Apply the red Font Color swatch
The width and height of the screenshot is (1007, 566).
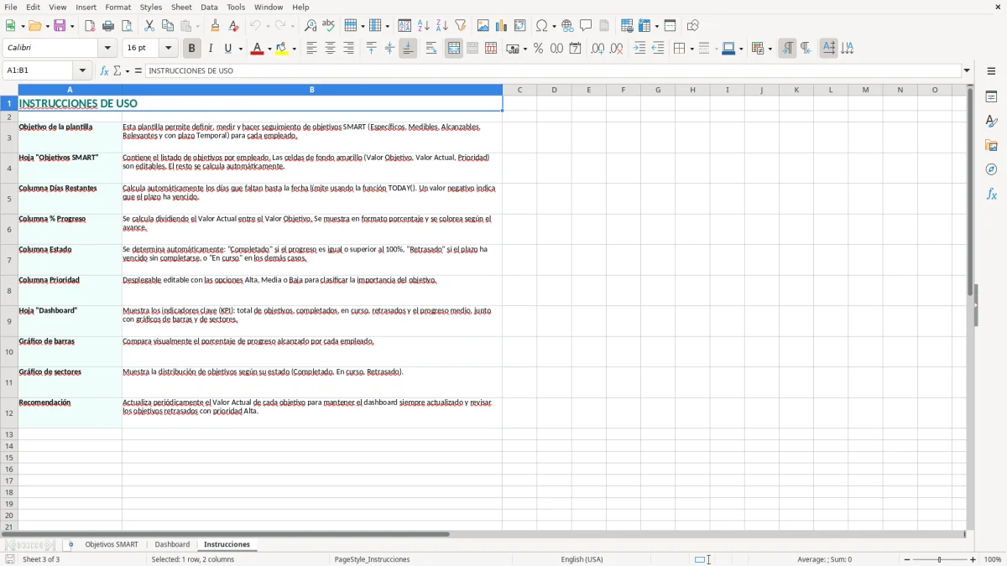(x=257, y=49)
